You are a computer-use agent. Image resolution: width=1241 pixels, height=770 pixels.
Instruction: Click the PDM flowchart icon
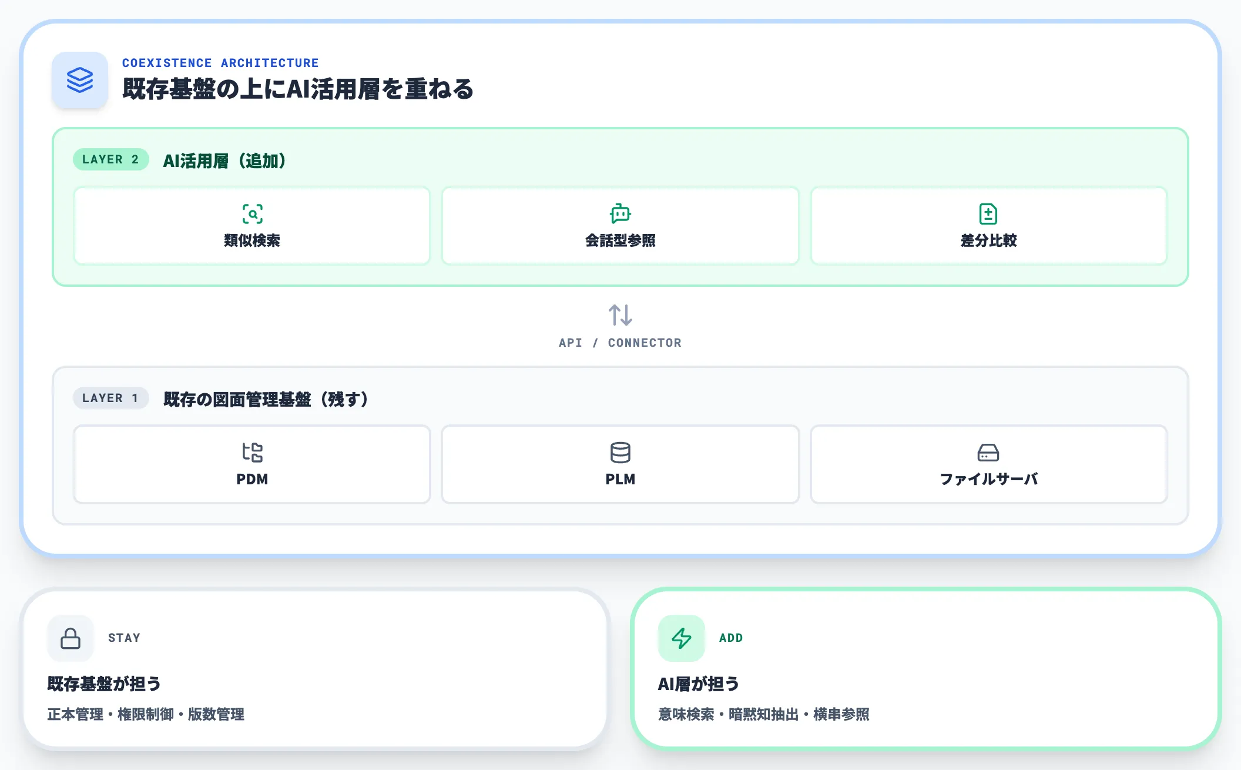point(253,453)
